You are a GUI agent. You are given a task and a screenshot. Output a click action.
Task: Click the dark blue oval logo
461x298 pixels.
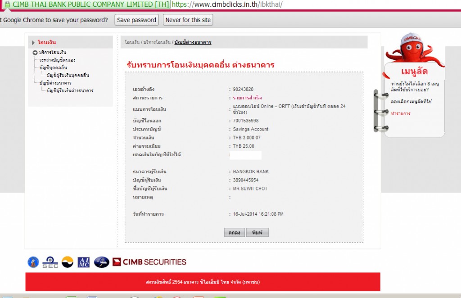click(x=101, y=262)
